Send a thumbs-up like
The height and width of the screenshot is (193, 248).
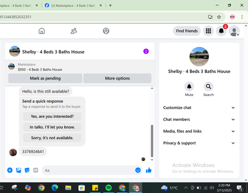click(x=149, y=170)
